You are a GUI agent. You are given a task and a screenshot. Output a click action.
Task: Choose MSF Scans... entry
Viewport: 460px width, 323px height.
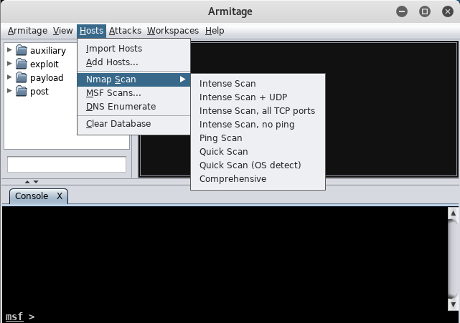tap(133, 93)
